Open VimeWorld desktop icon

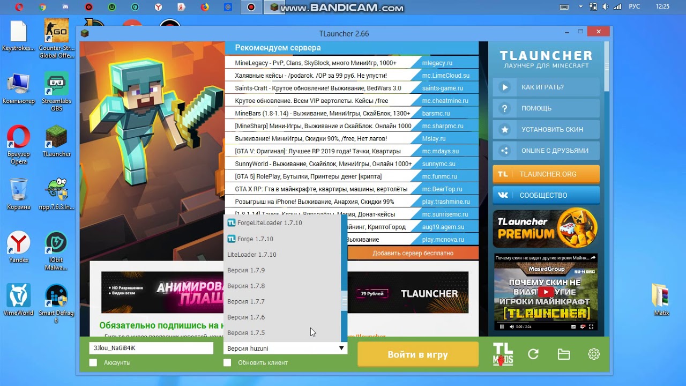(x=19, y=300)
